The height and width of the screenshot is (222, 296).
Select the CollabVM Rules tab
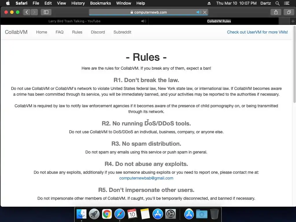[219, 21]
